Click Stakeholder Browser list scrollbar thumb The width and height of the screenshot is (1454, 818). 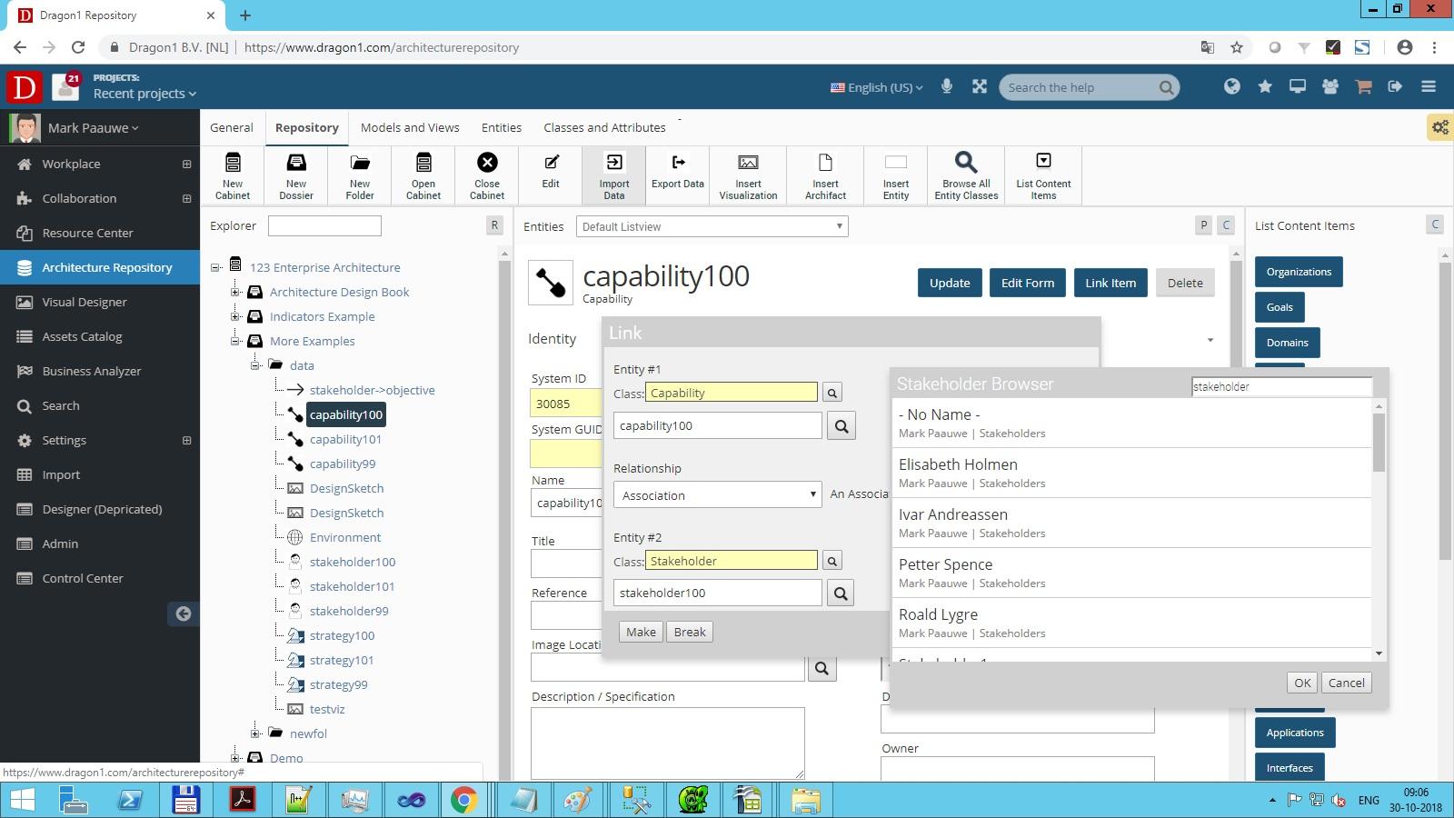pos(1379,443)
